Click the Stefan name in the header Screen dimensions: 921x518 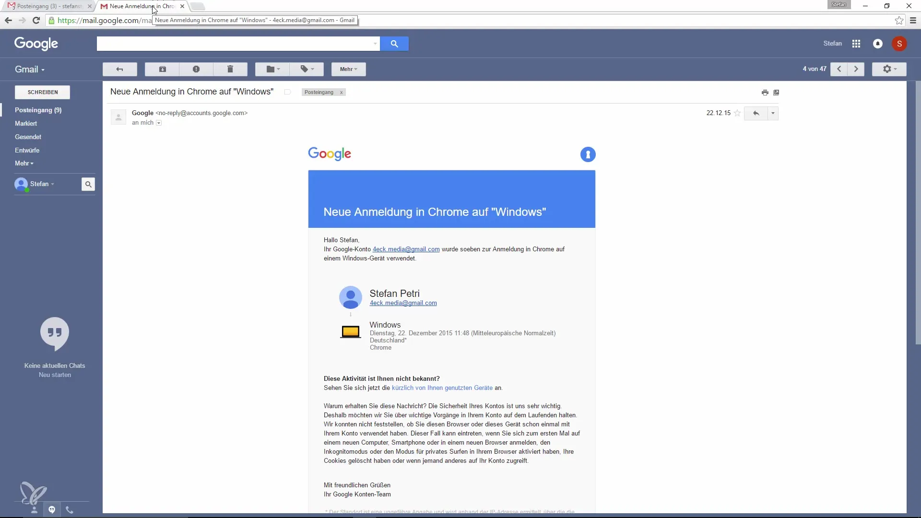(x=833, y=44)
